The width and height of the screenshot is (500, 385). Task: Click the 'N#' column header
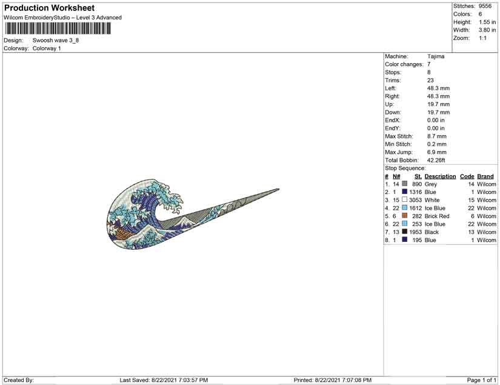396,176
